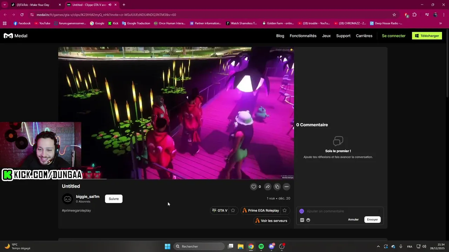Open Facebook bookmark
This screenshot has height=252, width=449.
tap(22, 23)
